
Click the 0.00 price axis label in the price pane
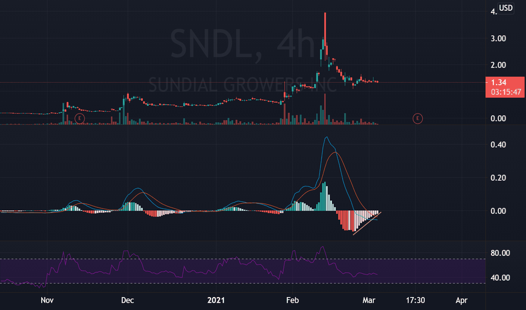[498, 118]
